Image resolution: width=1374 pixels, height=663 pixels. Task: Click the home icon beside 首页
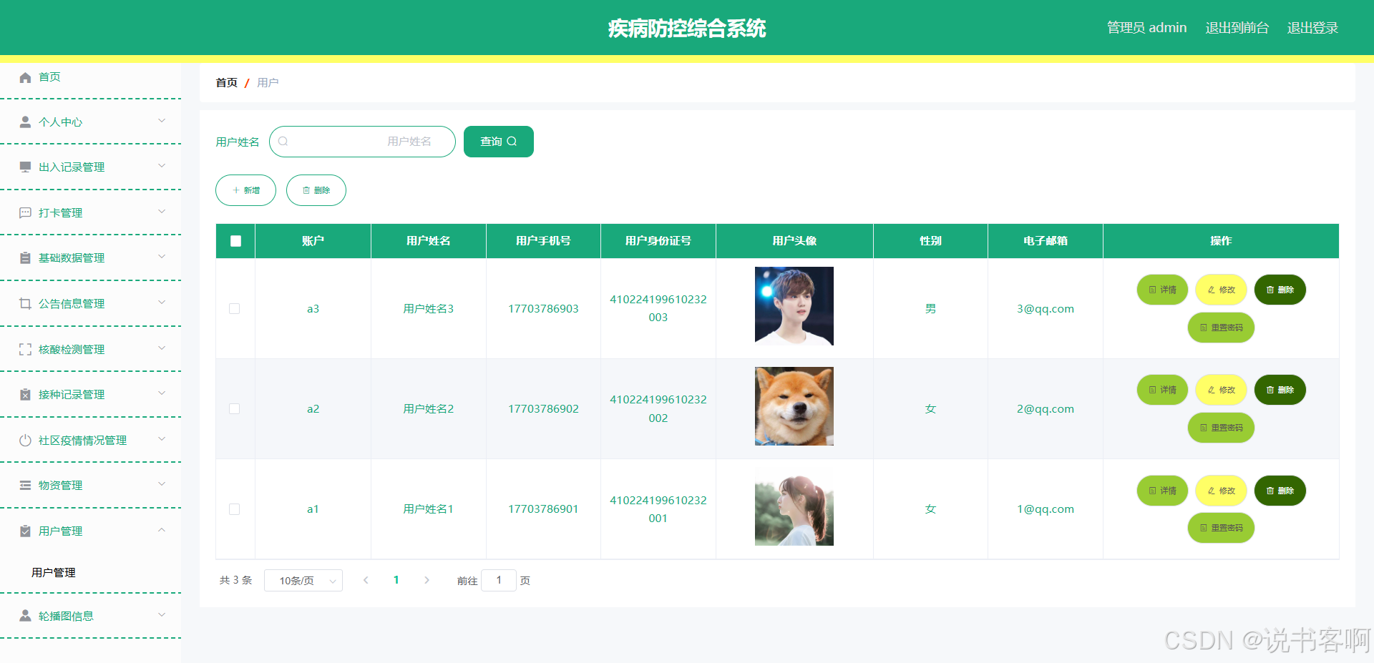click(25, 77)
